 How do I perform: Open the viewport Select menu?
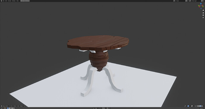point(15,106)
